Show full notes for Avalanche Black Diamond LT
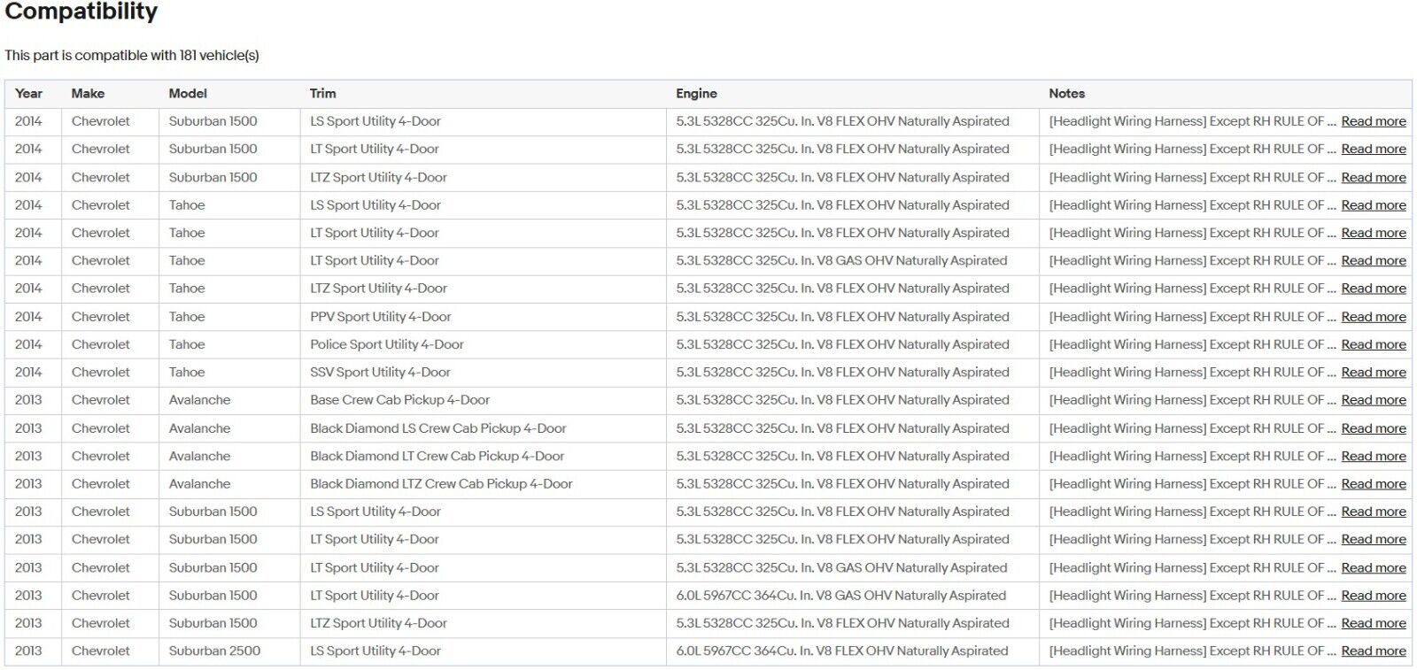Screen dimensions: 1417x670 (1373, 456)
